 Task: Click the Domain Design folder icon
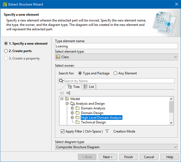point(78,113)
